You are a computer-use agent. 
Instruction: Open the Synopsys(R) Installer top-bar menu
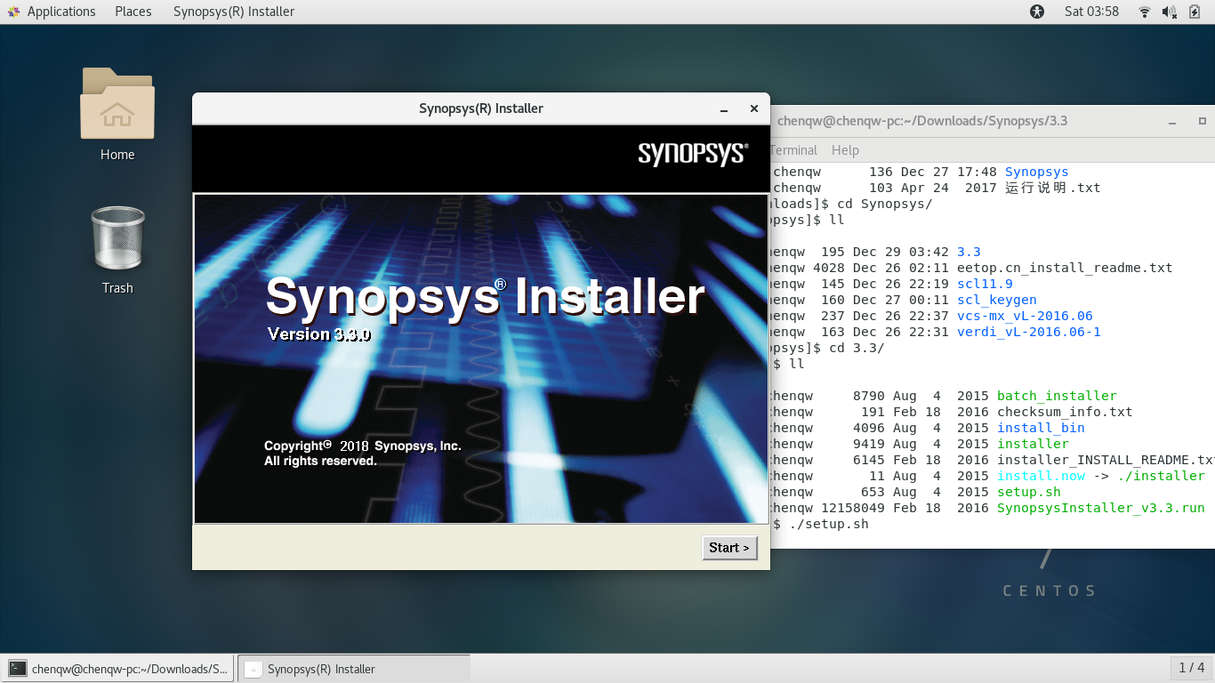click(x=234, y=12)
